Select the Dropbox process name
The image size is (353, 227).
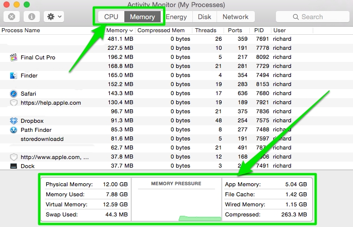(32, 121)
